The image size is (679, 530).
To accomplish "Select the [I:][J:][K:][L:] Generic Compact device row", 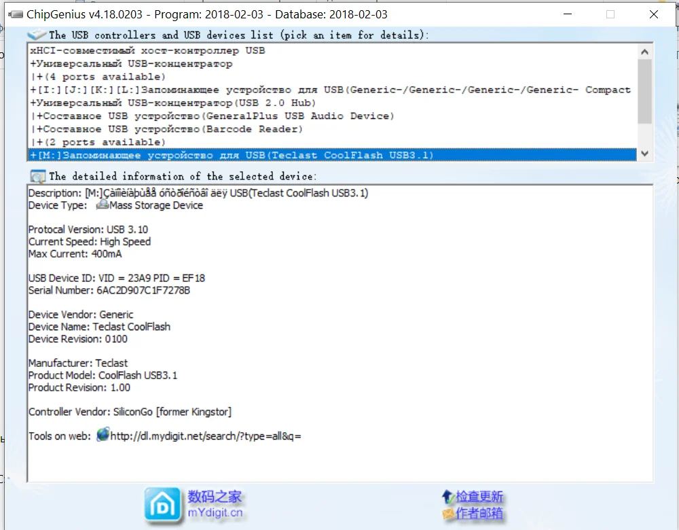I will point(333,90).
